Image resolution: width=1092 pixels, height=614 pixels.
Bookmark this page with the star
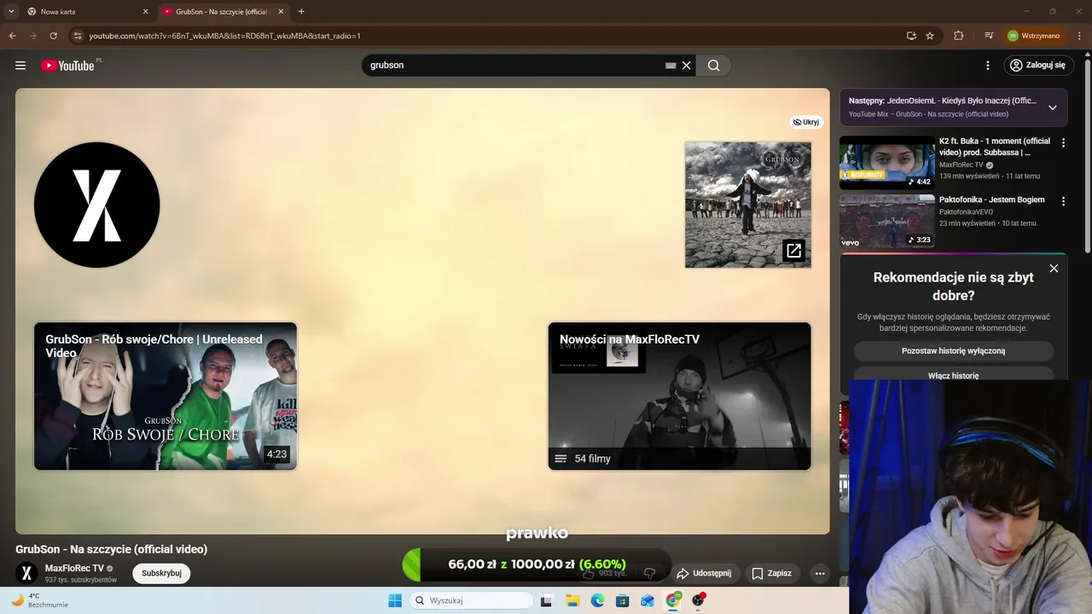click(930, 36)
